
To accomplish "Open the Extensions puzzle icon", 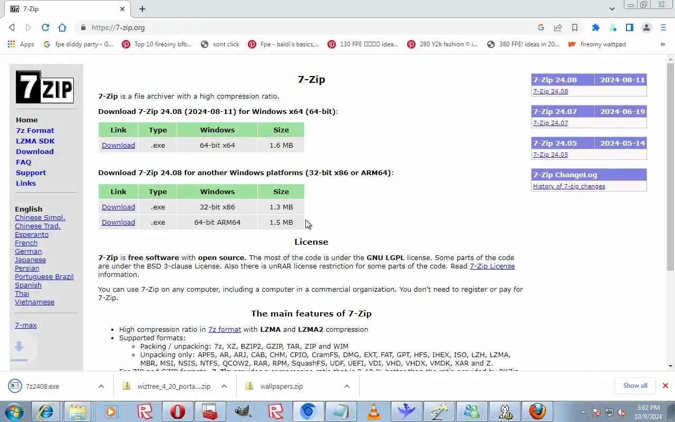I will [x=596, y=27].
